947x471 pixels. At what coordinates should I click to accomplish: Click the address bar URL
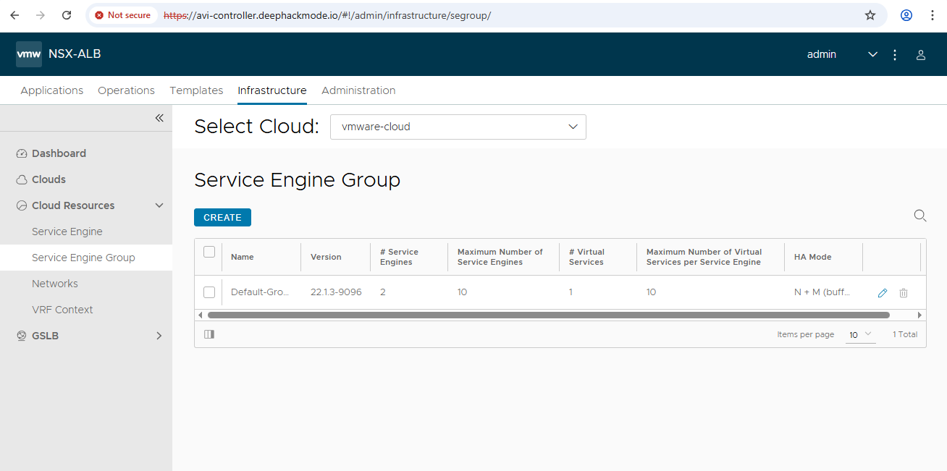327,15
